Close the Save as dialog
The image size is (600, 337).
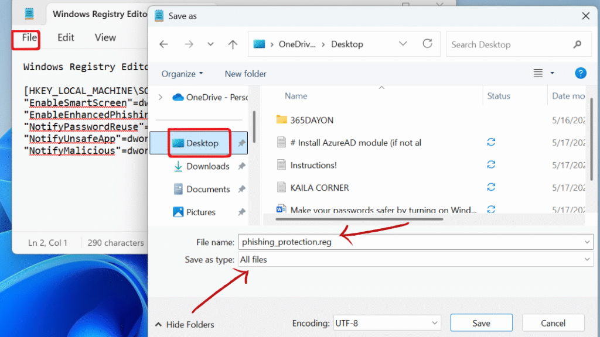click(586, 16)
